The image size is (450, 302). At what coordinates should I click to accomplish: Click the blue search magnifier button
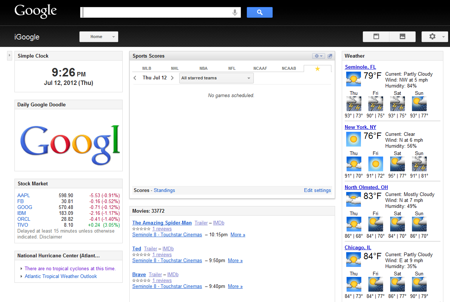click(x=260, y=13)
